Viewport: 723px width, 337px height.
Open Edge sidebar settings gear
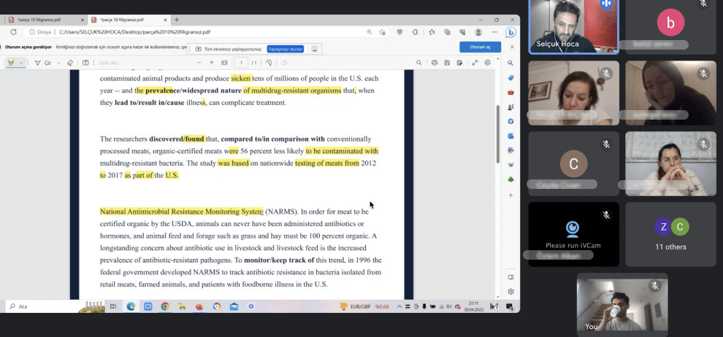510,292
